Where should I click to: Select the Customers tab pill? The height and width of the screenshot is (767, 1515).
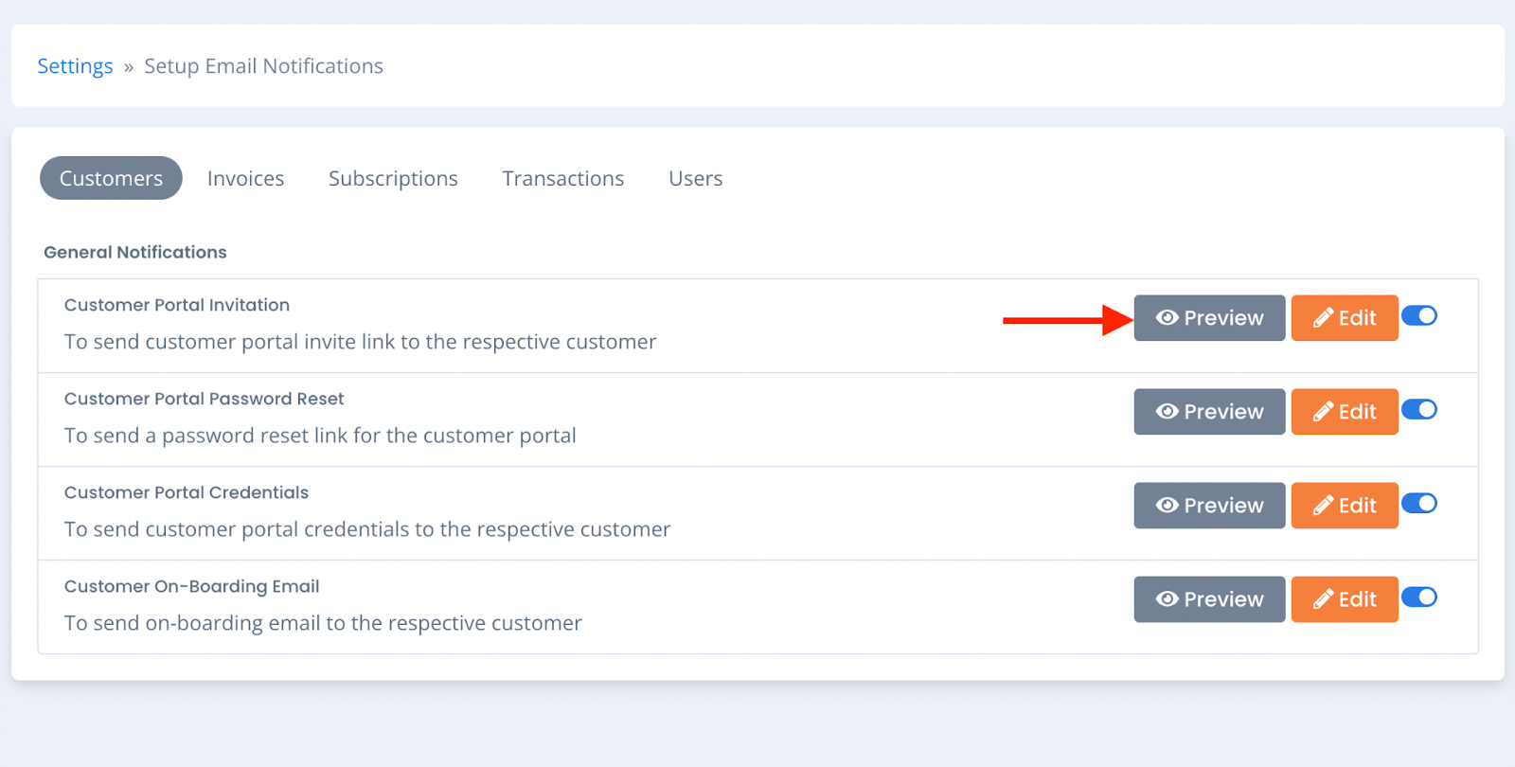(111, 178)
